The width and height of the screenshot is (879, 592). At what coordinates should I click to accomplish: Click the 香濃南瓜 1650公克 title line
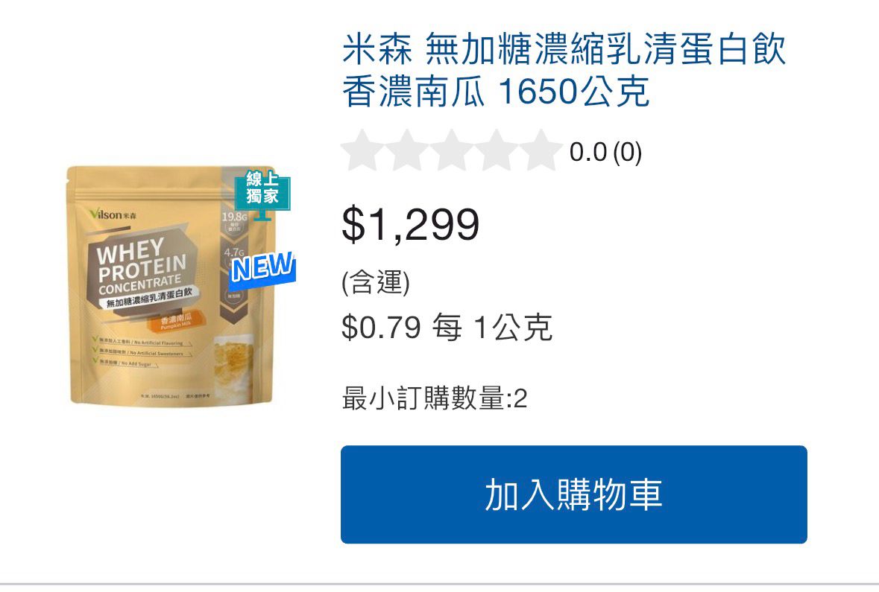coord(496,92)
